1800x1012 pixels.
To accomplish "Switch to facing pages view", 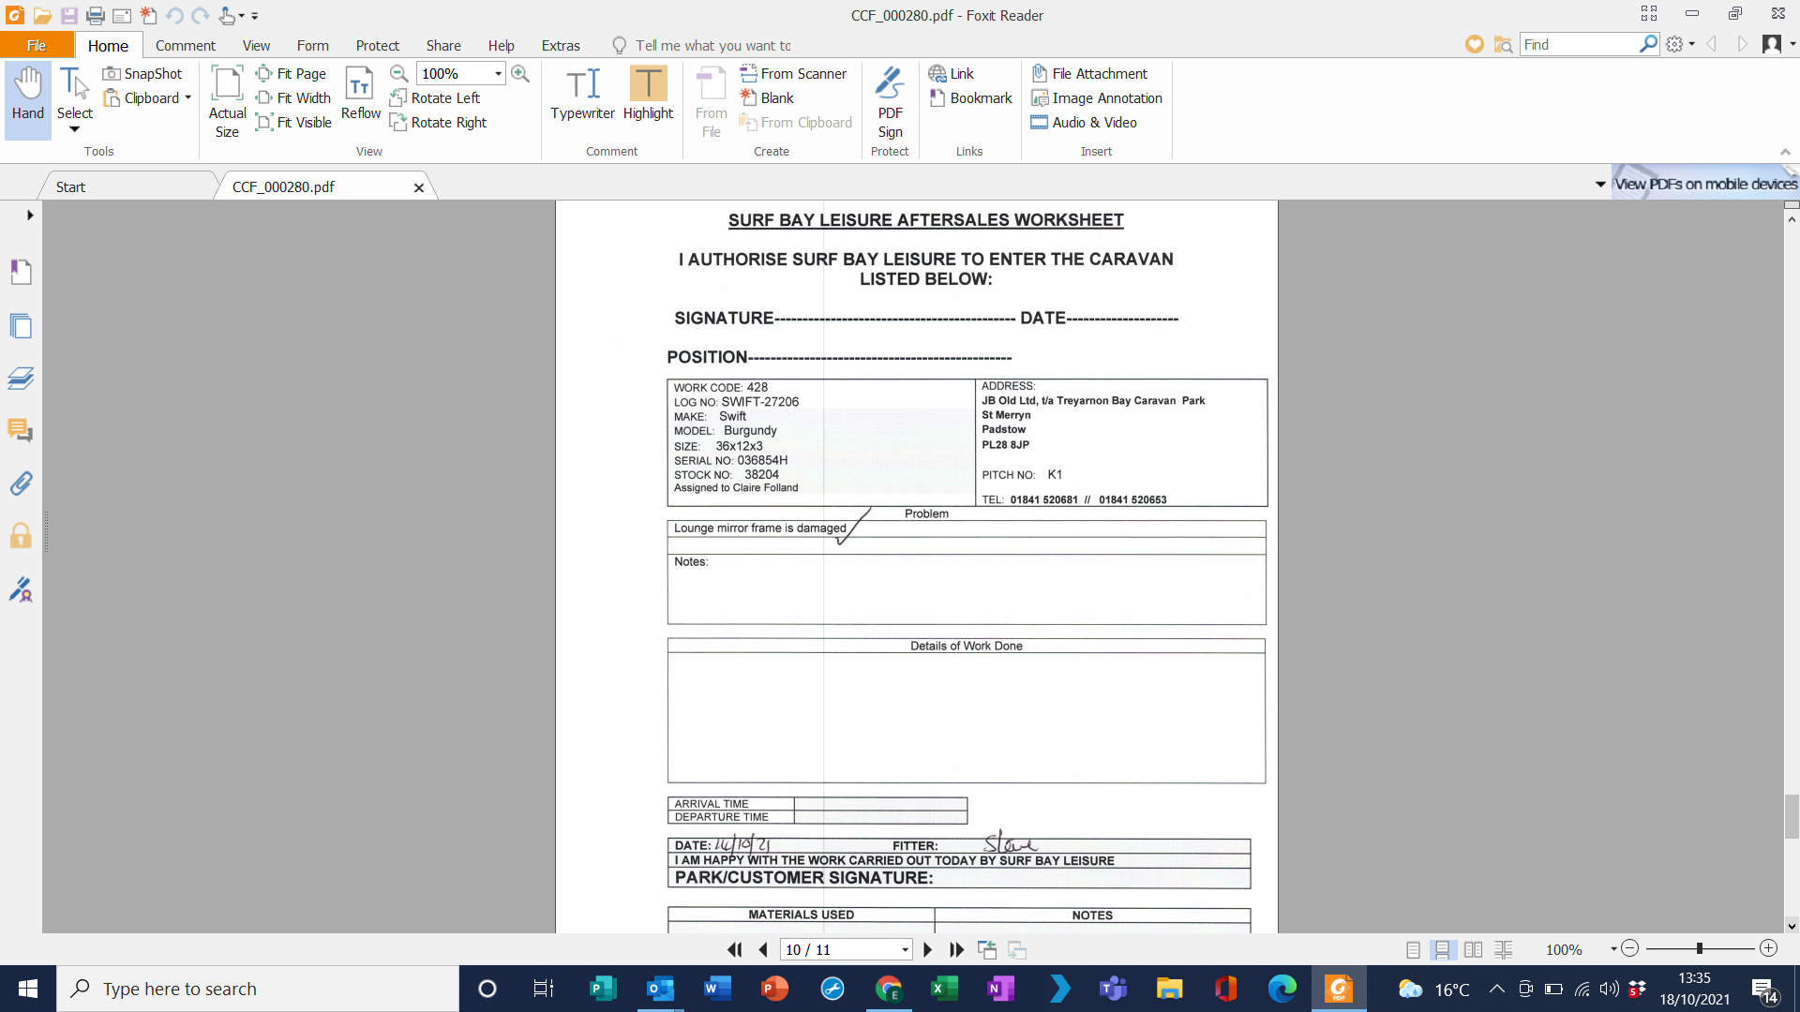I will click(1473, 949).
